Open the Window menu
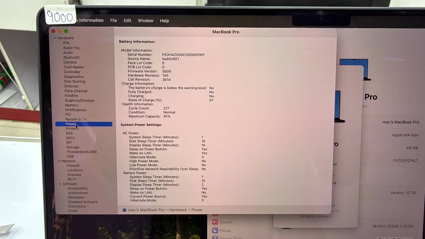425x239 pixels. pyautogui.click(x=145, y=21)
